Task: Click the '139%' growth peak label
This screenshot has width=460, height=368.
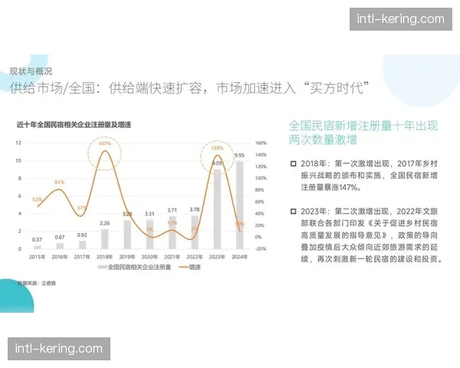Action: (217, 148)
